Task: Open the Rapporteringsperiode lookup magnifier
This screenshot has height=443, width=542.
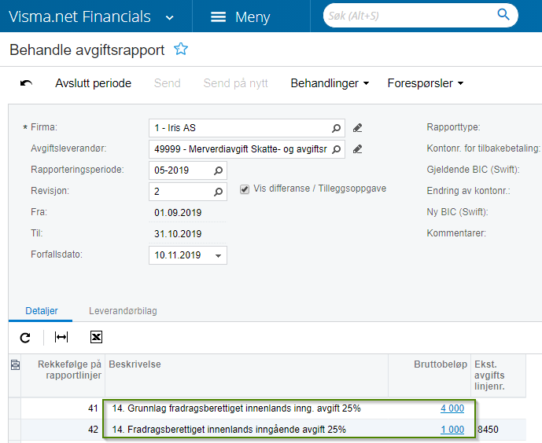Action: pyautogui.click(x=218, y=170)
